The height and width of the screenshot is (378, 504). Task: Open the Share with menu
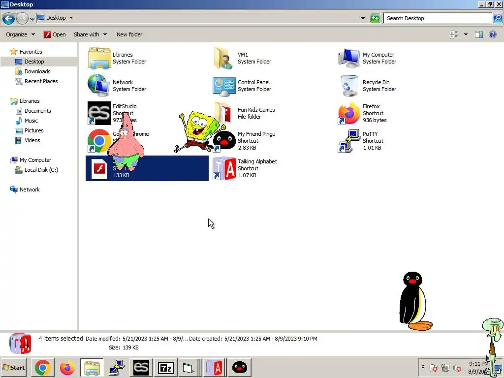point(90,34)
